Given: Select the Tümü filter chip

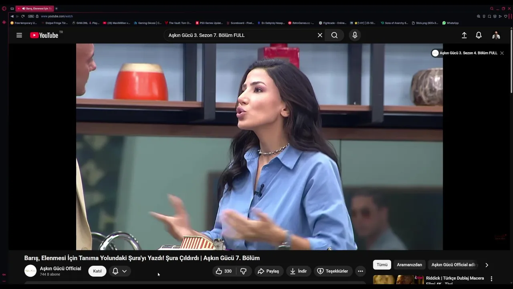Looking at the screenshot, I should click(x=382, y=265).
